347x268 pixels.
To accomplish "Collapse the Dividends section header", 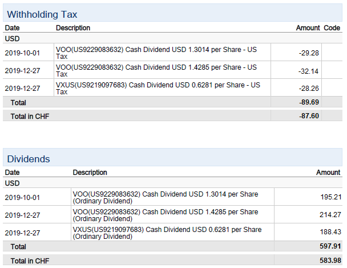I will (172, 157).
